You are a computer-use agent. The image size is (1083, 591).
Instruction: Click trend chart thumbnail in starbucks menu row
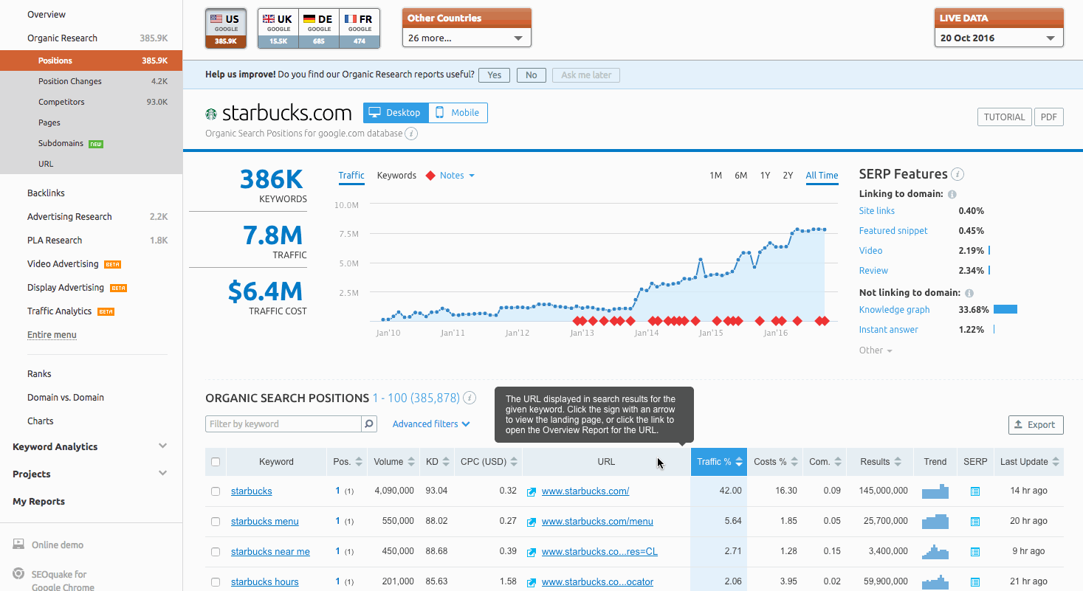click(935, 521)
